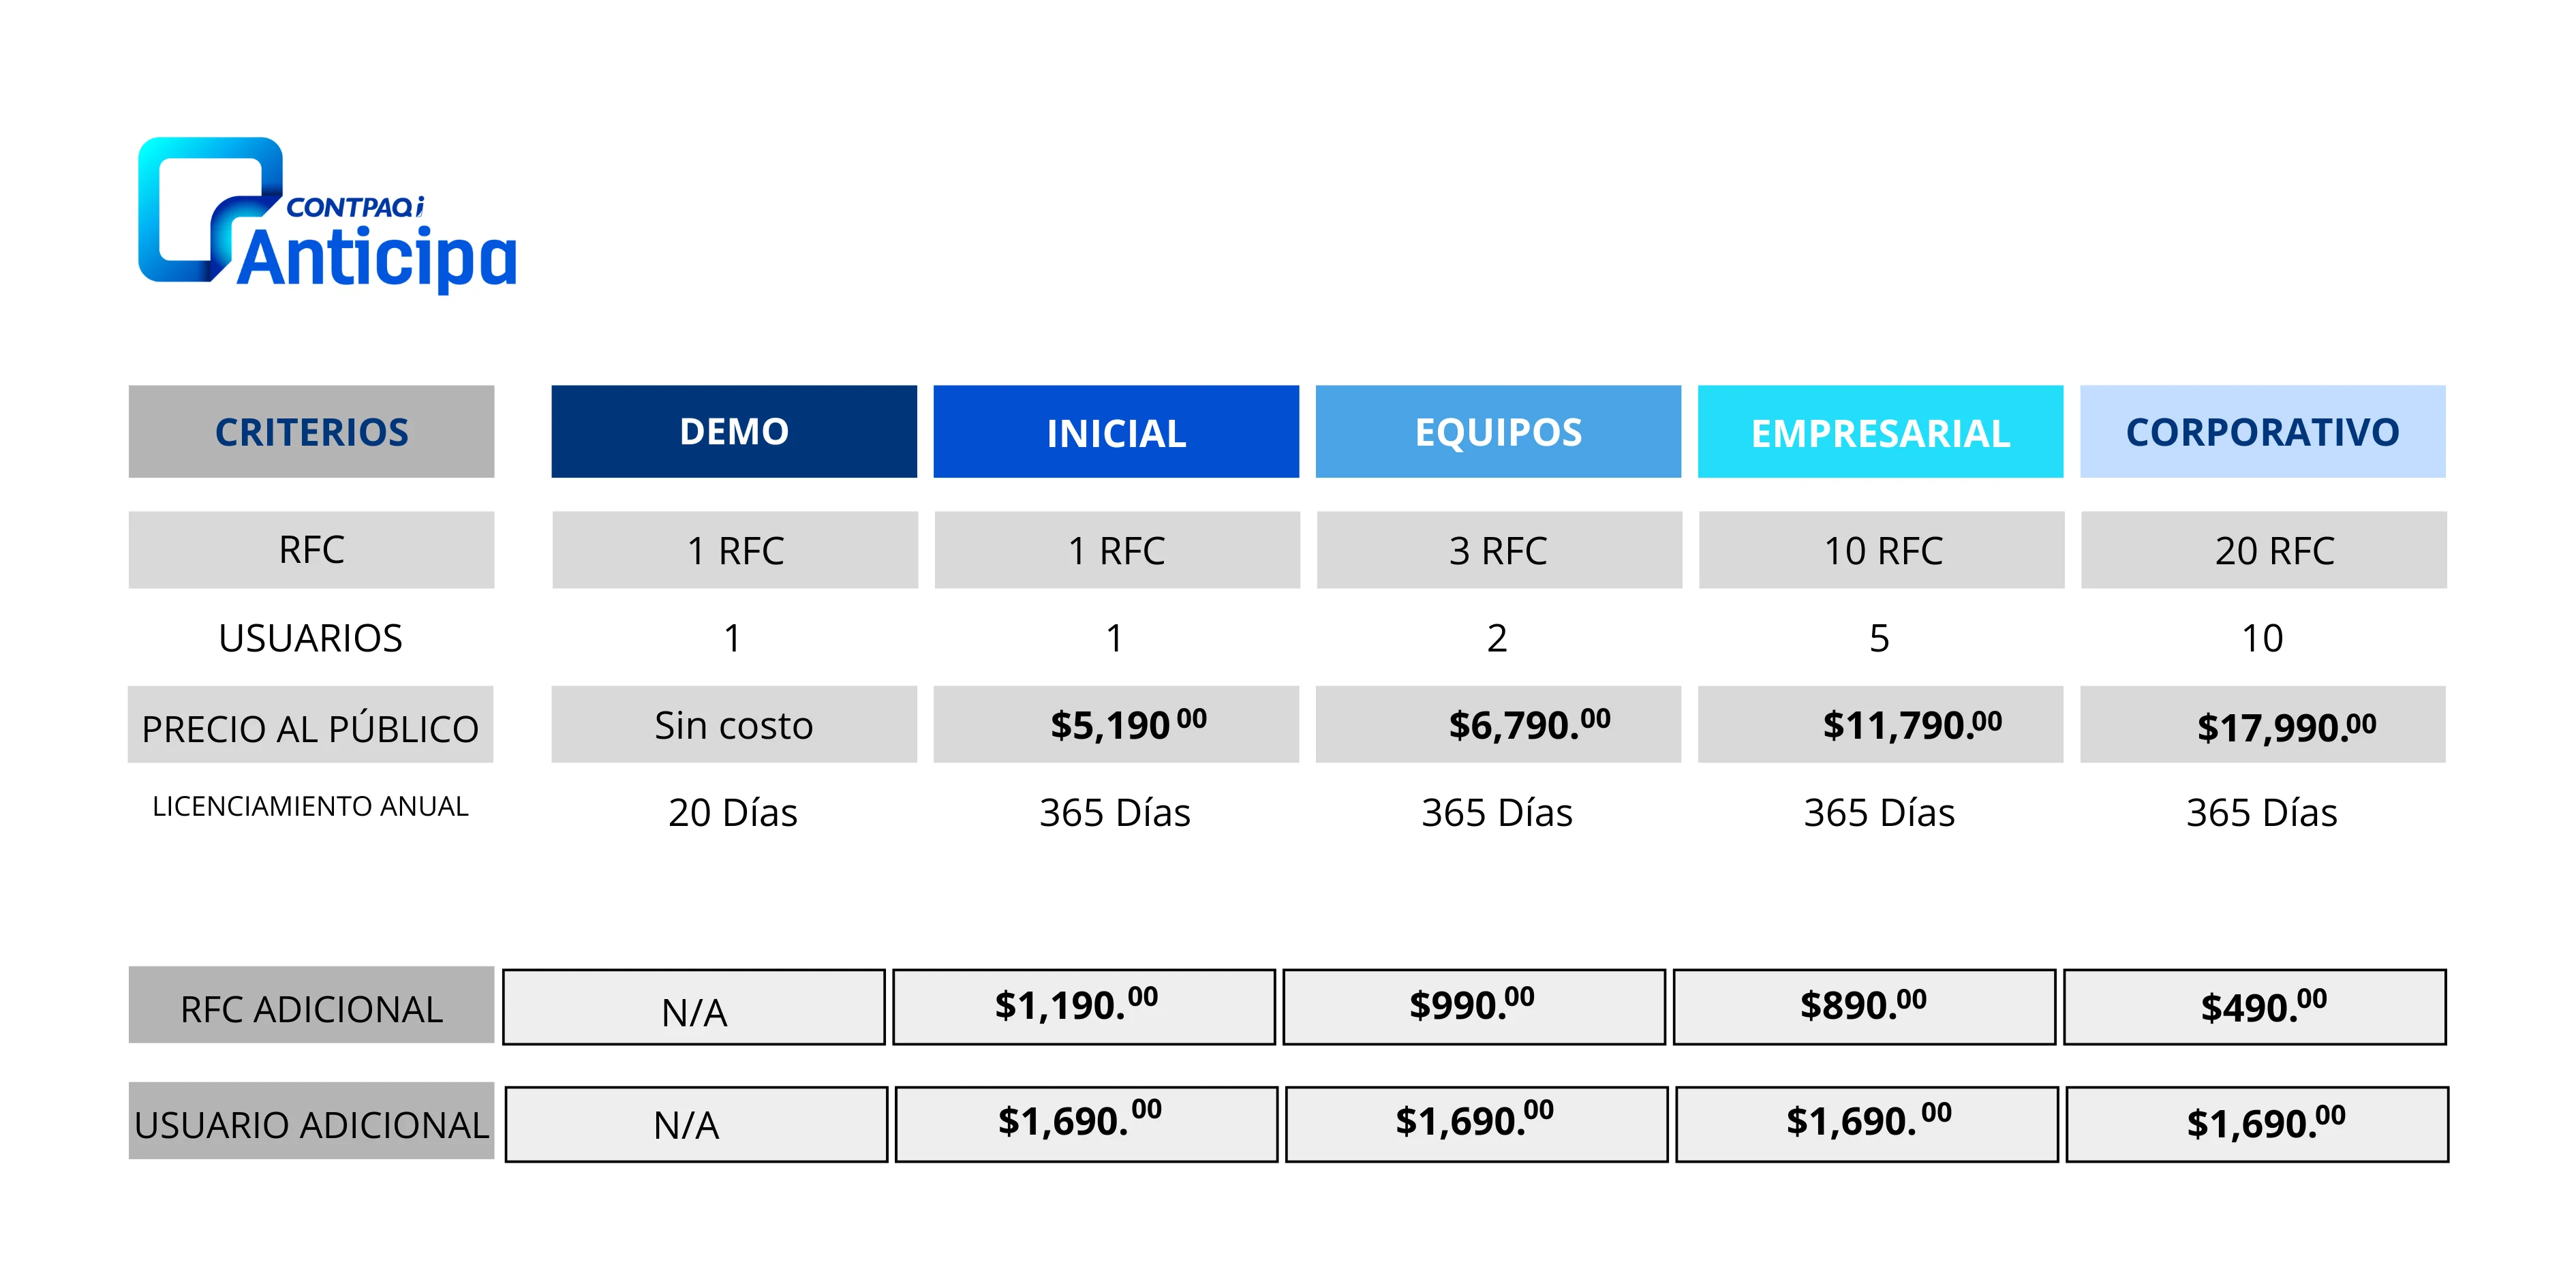
Task: Select the INICIAL plan header
Action: (x=1116, y=431)
